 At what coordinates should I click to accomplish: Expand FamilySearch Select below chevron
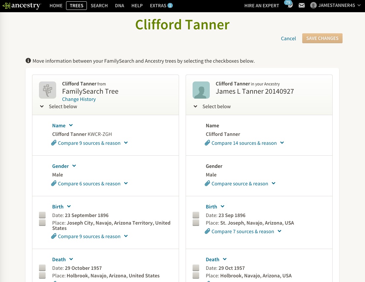point(42,106)
